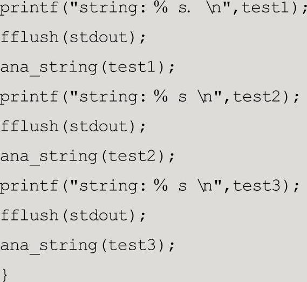The image size is (307, 282).
Task: Click the third fflush(stdout) line
Action: [x=73, y=216]
